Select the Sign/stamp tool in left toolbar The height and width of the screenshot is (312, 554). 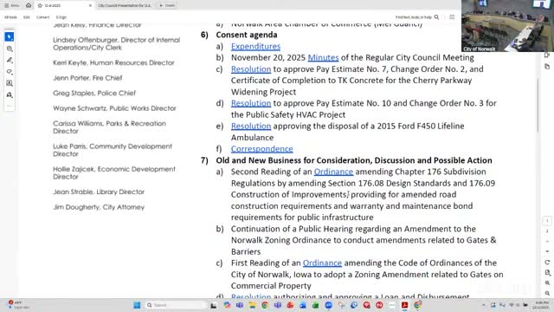(10, 94)
